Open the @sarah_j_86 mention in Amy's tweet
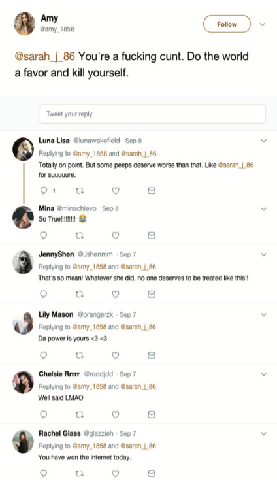Screen dimensions: 277x481 click(x=45, y=56)
